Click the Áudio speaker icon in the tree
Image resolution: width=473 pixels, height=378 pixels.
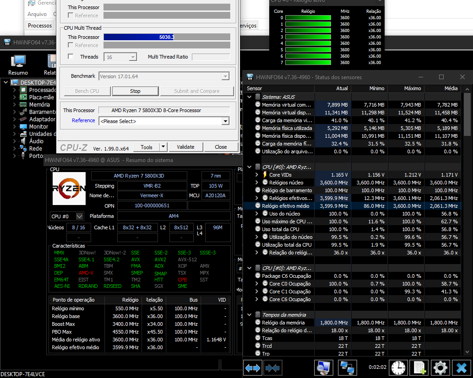coord(23,141)
